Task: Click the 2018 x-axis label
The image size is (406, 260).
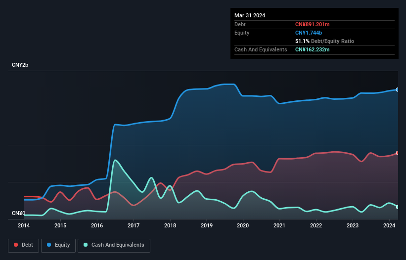Action: 170,225
